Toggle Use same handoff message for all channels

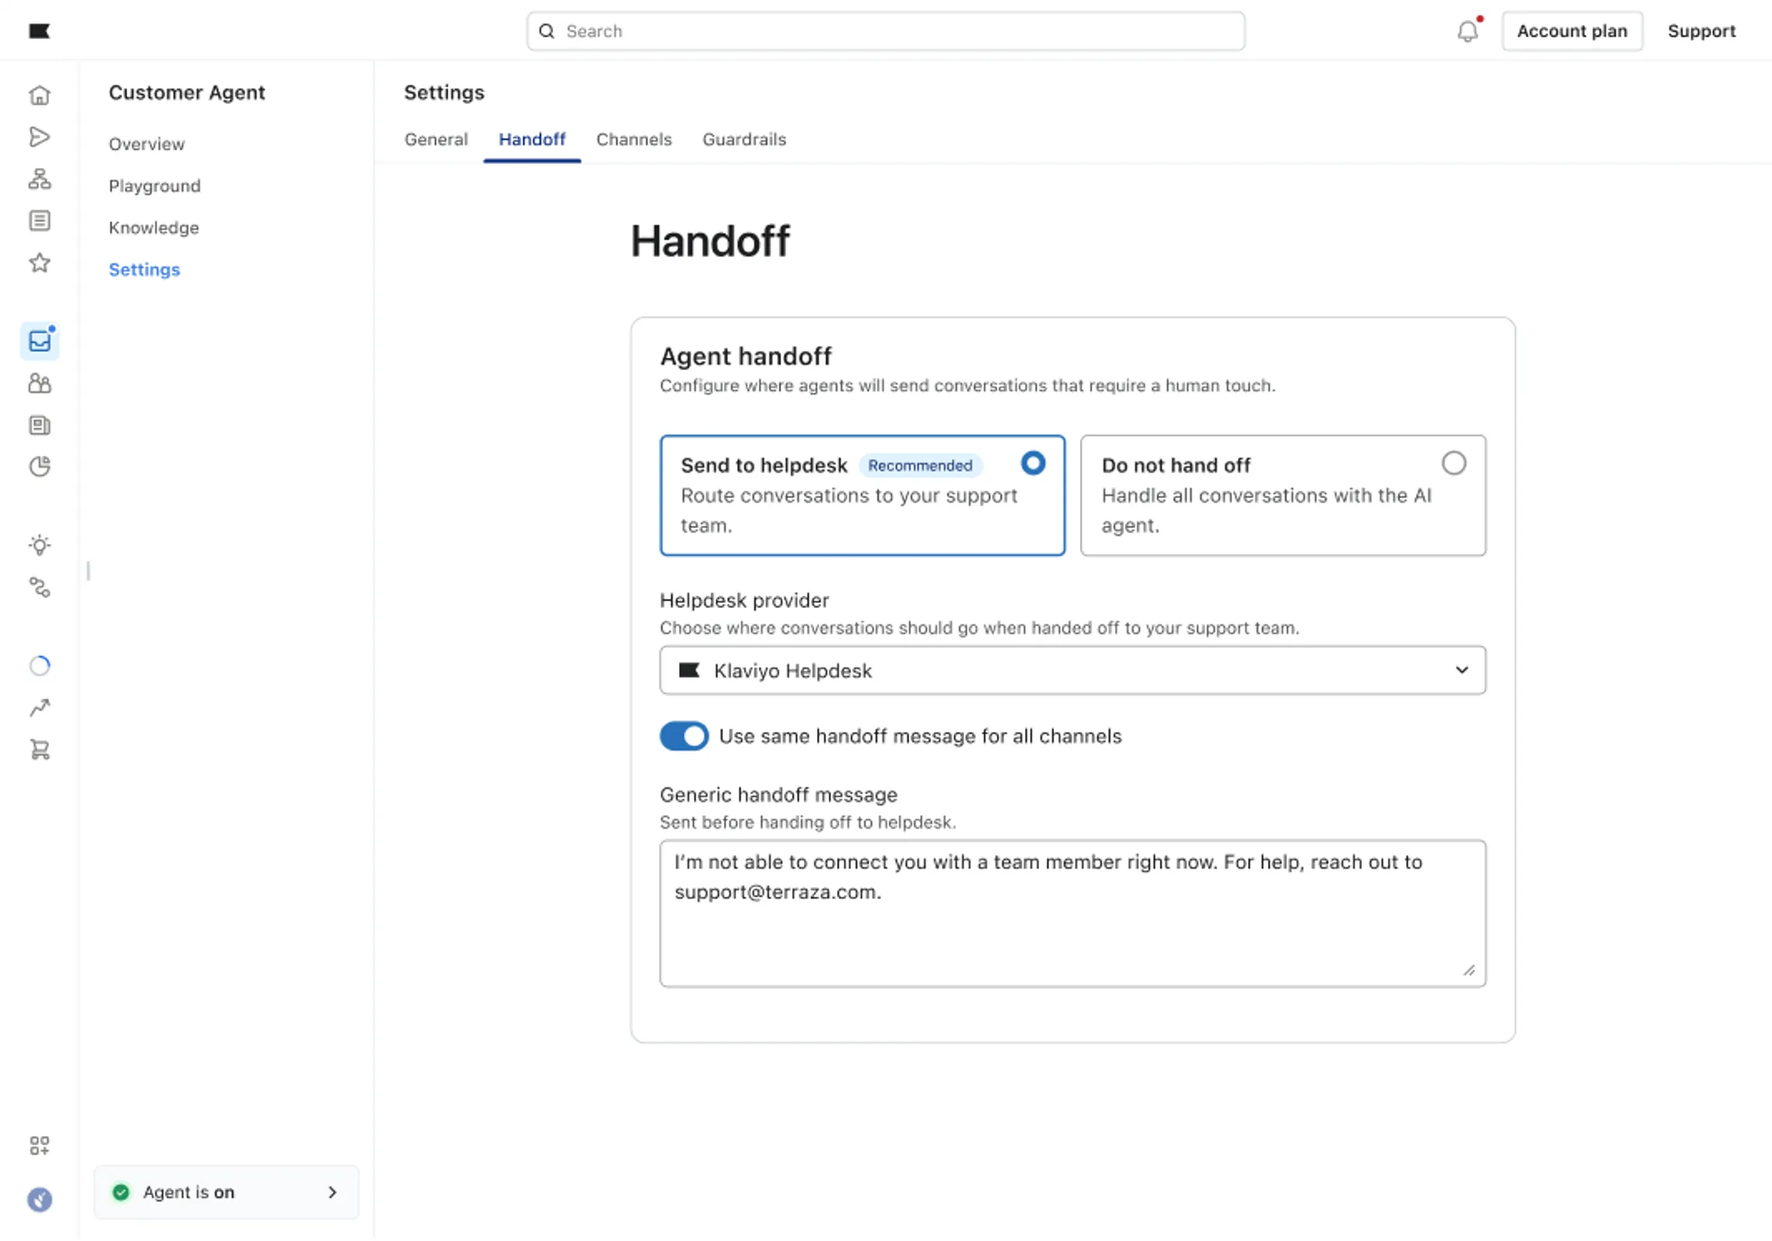click(684, 736)
